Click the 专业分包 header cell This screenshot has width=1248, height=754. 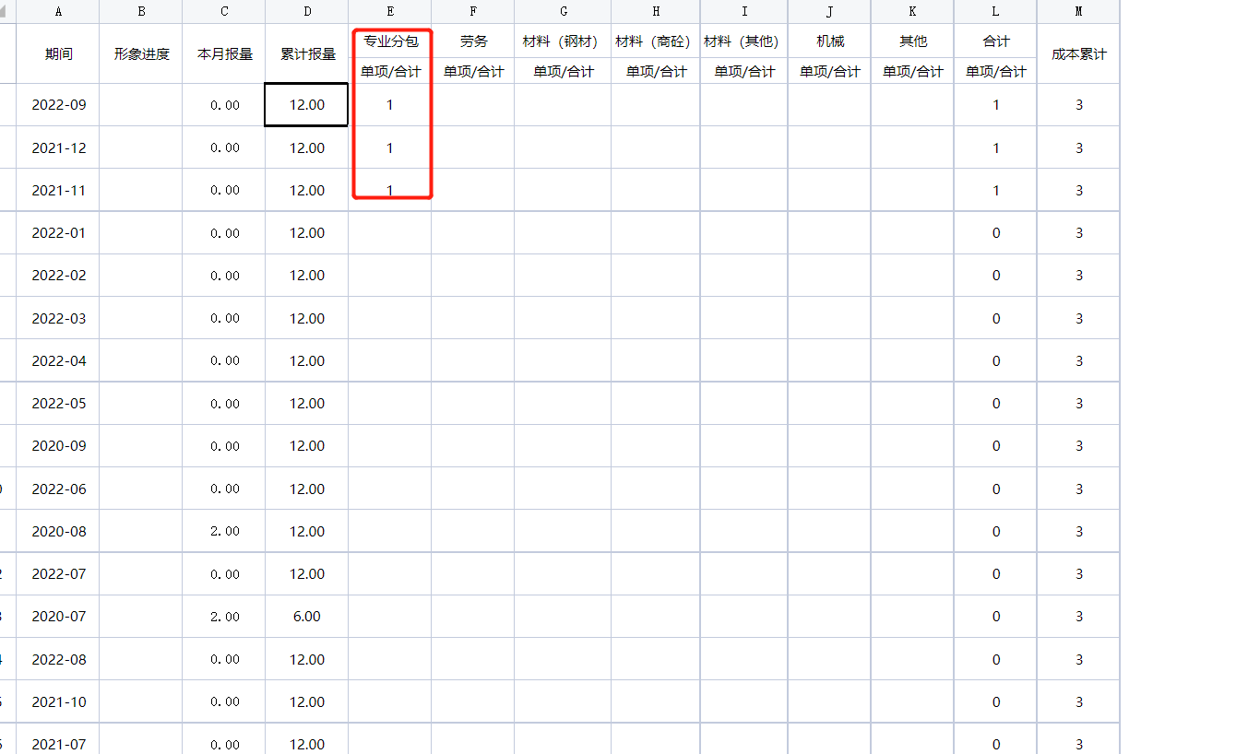coord(390,41)
